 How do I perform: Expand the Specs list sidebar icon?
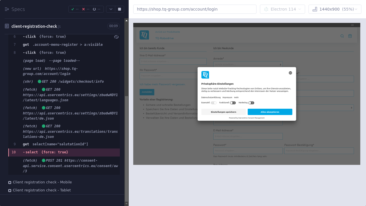coord(7,9)
